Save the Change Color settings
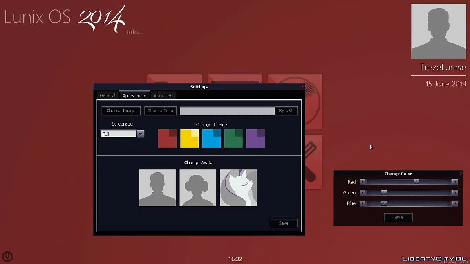 pos(398,217)
